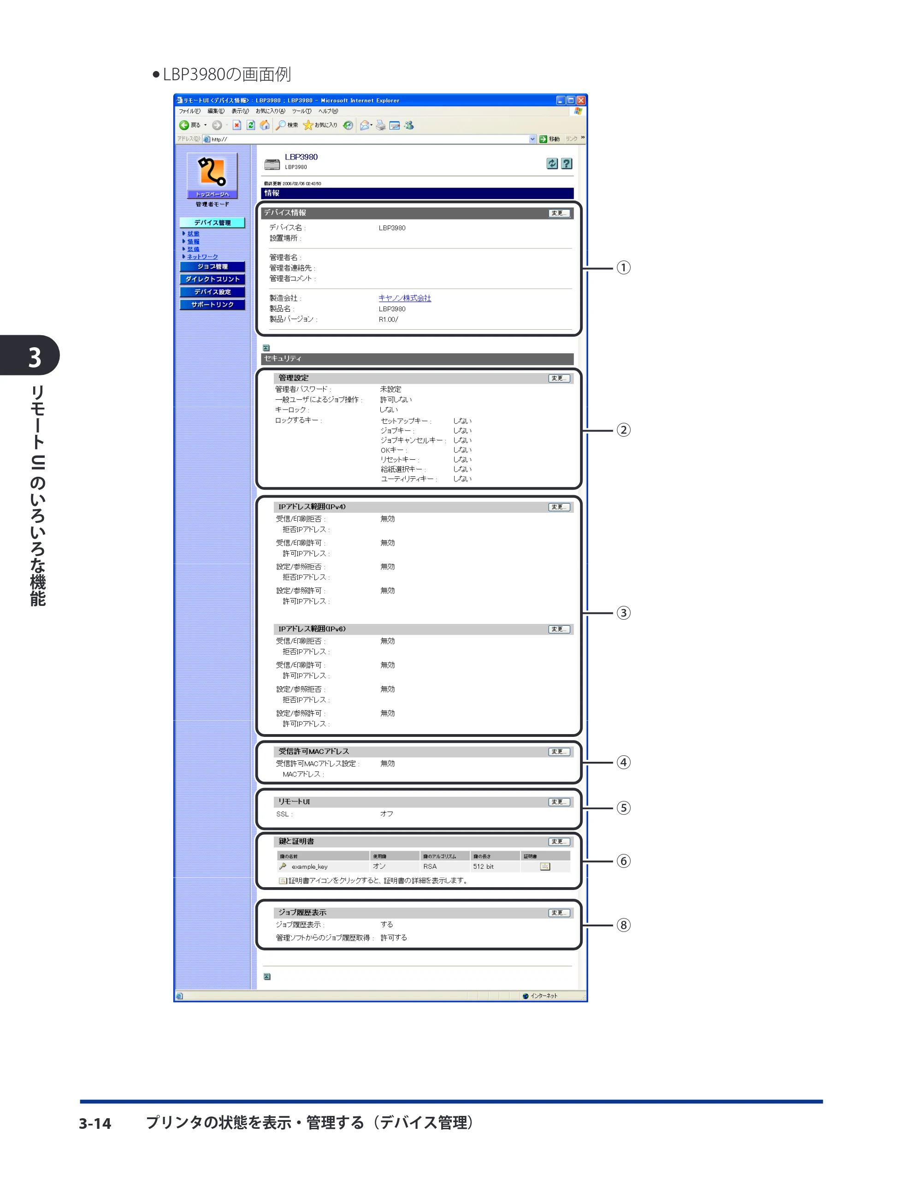Click into the http:// address field
The width and height of the screenshot is (922, 1186).
pyautogui.click(x=369, y=139)
